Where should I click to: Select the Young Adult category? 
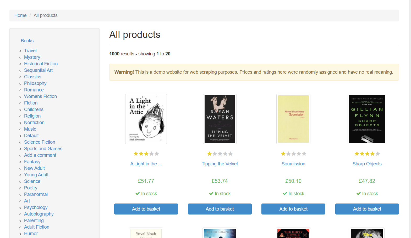coord(36,175)
